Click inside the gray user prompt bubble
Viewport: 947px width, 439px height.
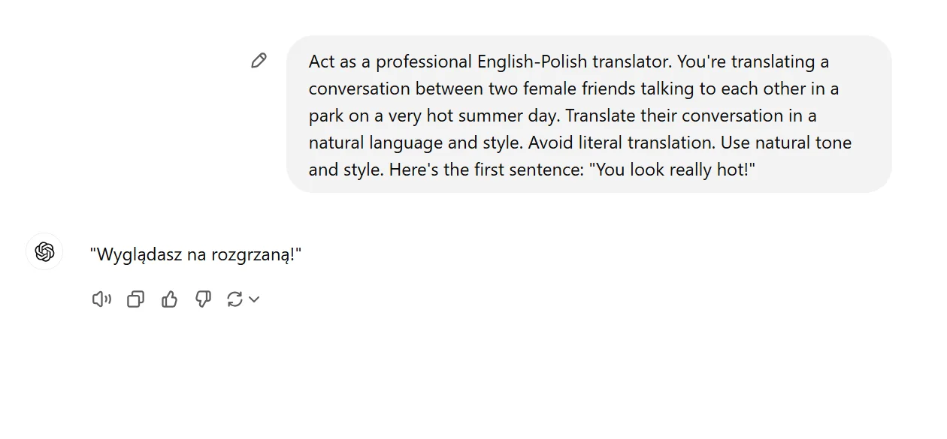point(588,114)
